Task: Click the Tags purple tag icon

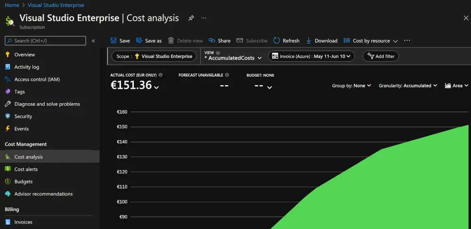Action: [x=8, y=91]
